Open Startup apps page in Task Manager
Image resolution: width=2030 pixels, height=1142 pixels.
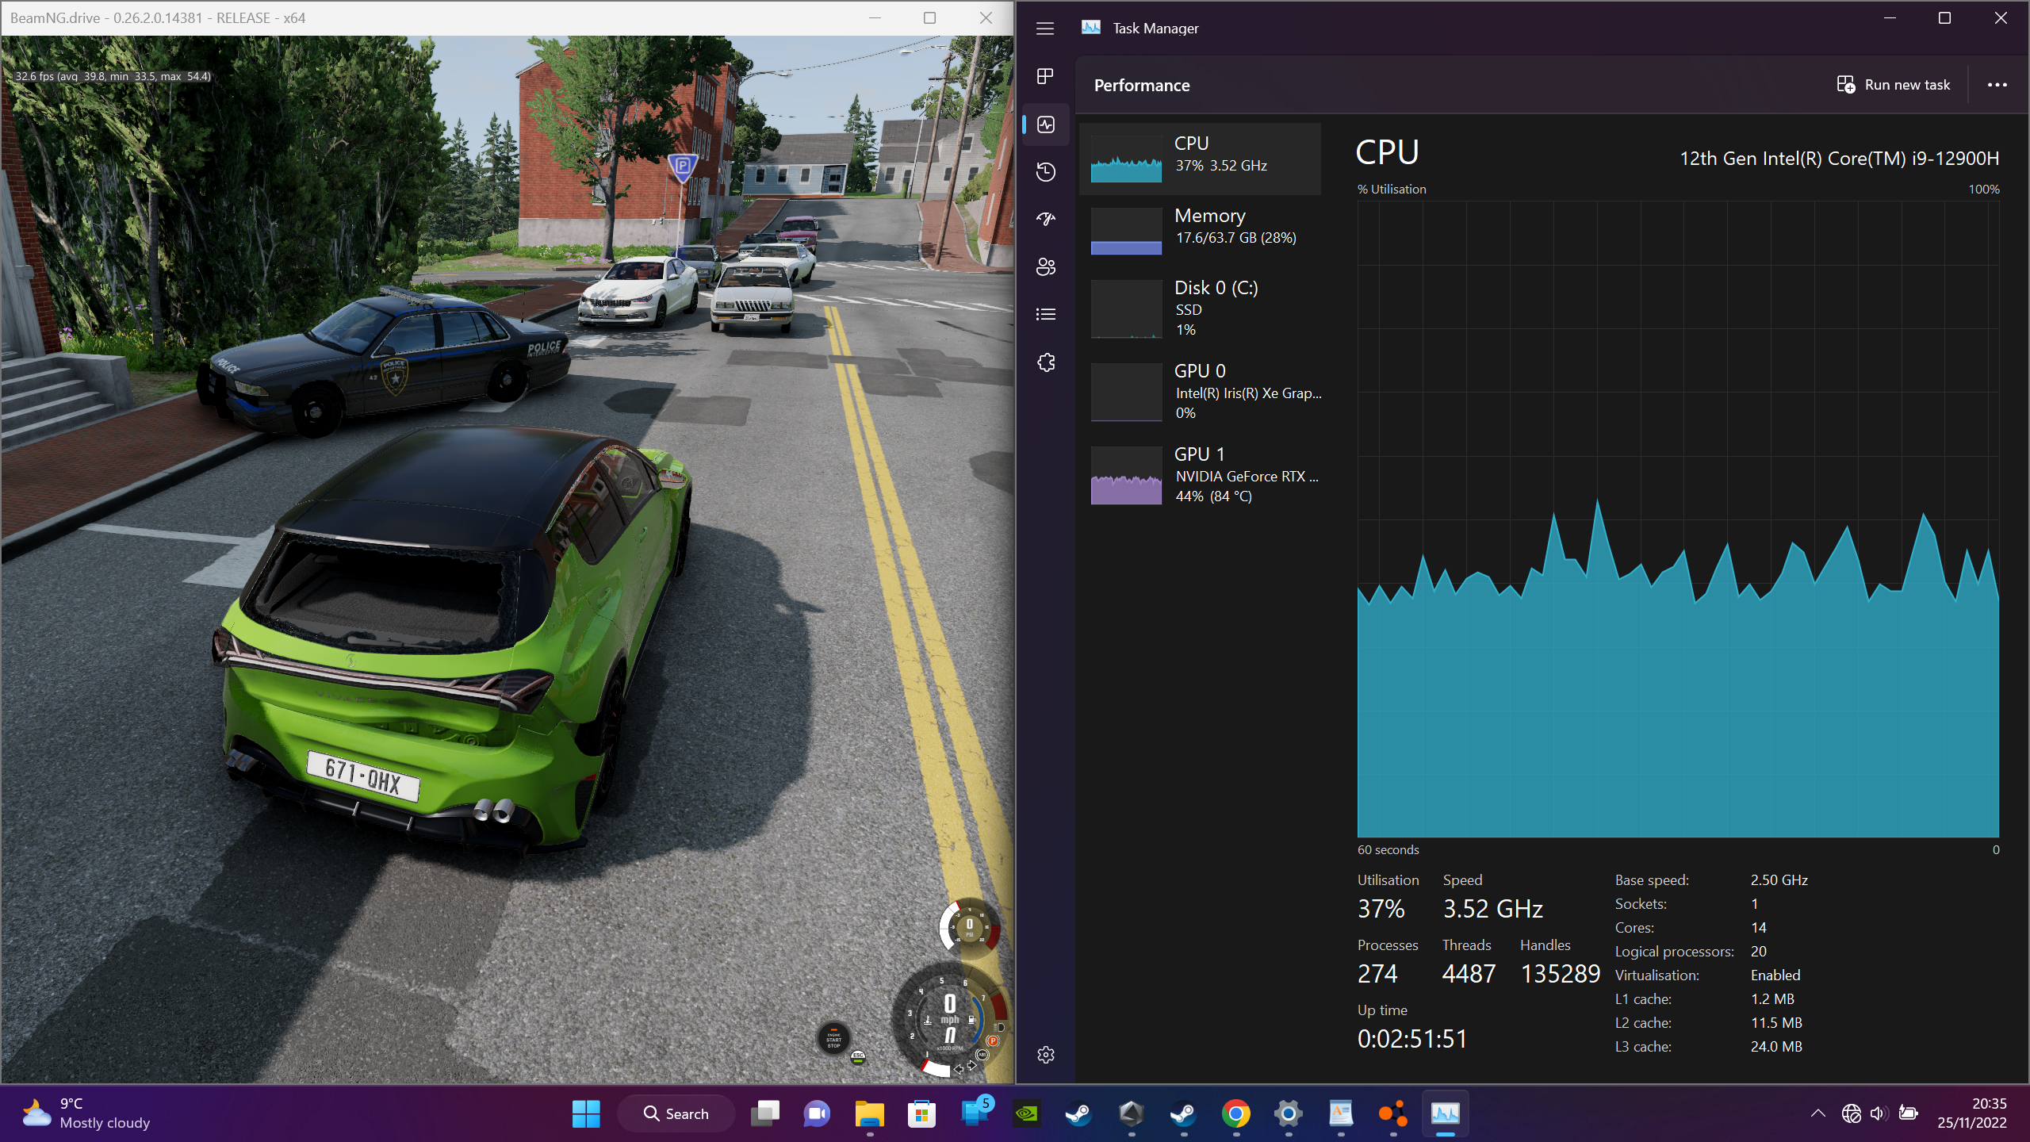click(x=1045, y=219)
